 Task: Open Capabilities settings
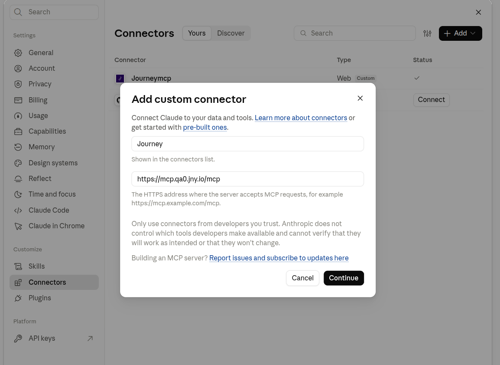54,131
